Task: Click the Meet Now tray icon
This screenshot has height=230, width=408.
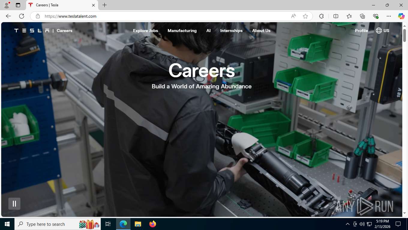Action: click(x=355, y=224)
